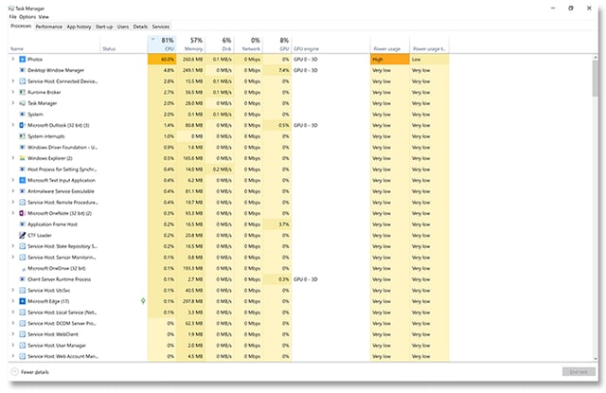The width and height of the screenshot is (606, 393).
Task: Click the green leaf suspended icon for Edge
Action: pos(143,301)
